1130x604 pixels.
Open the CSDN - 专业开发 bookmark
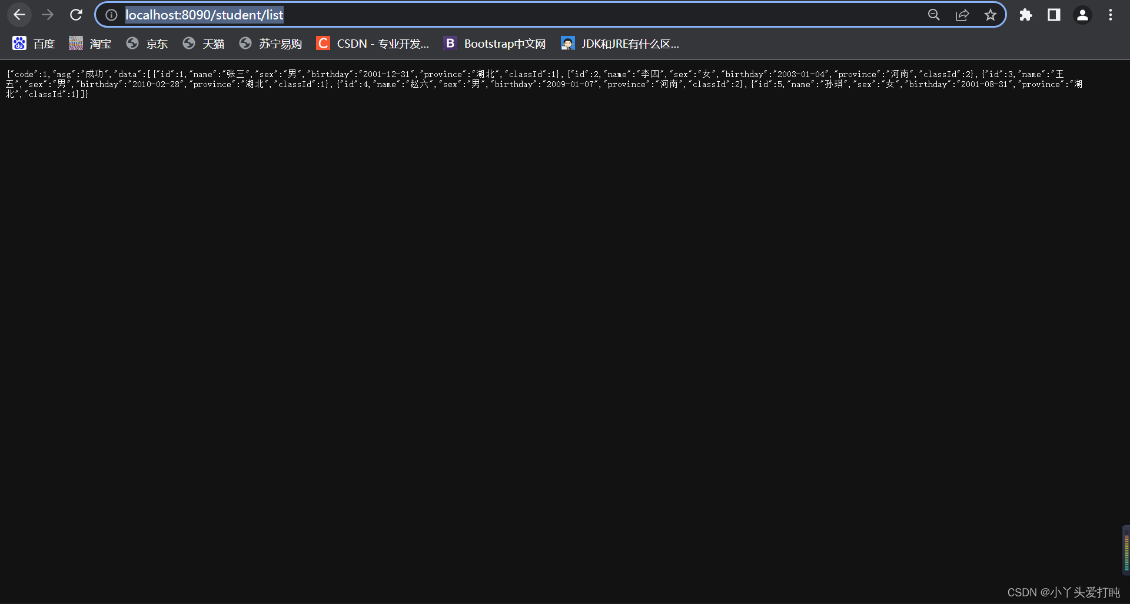click(x=373, y=44)
